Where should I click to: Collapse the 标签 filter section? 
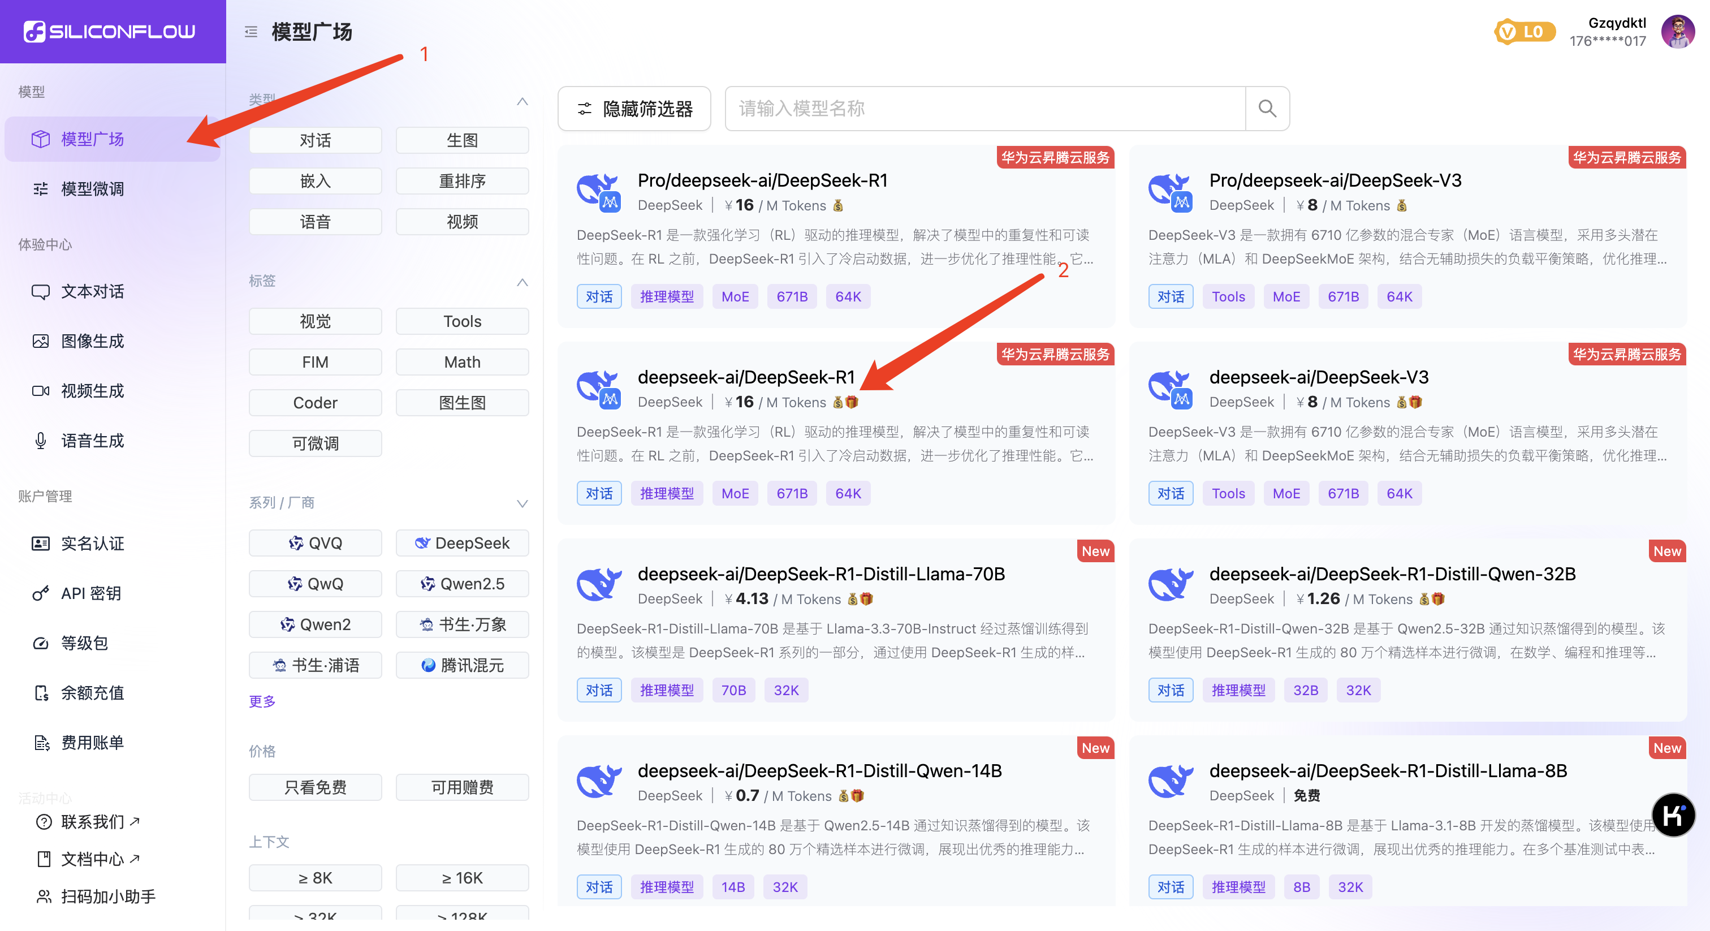click(522, 282)
